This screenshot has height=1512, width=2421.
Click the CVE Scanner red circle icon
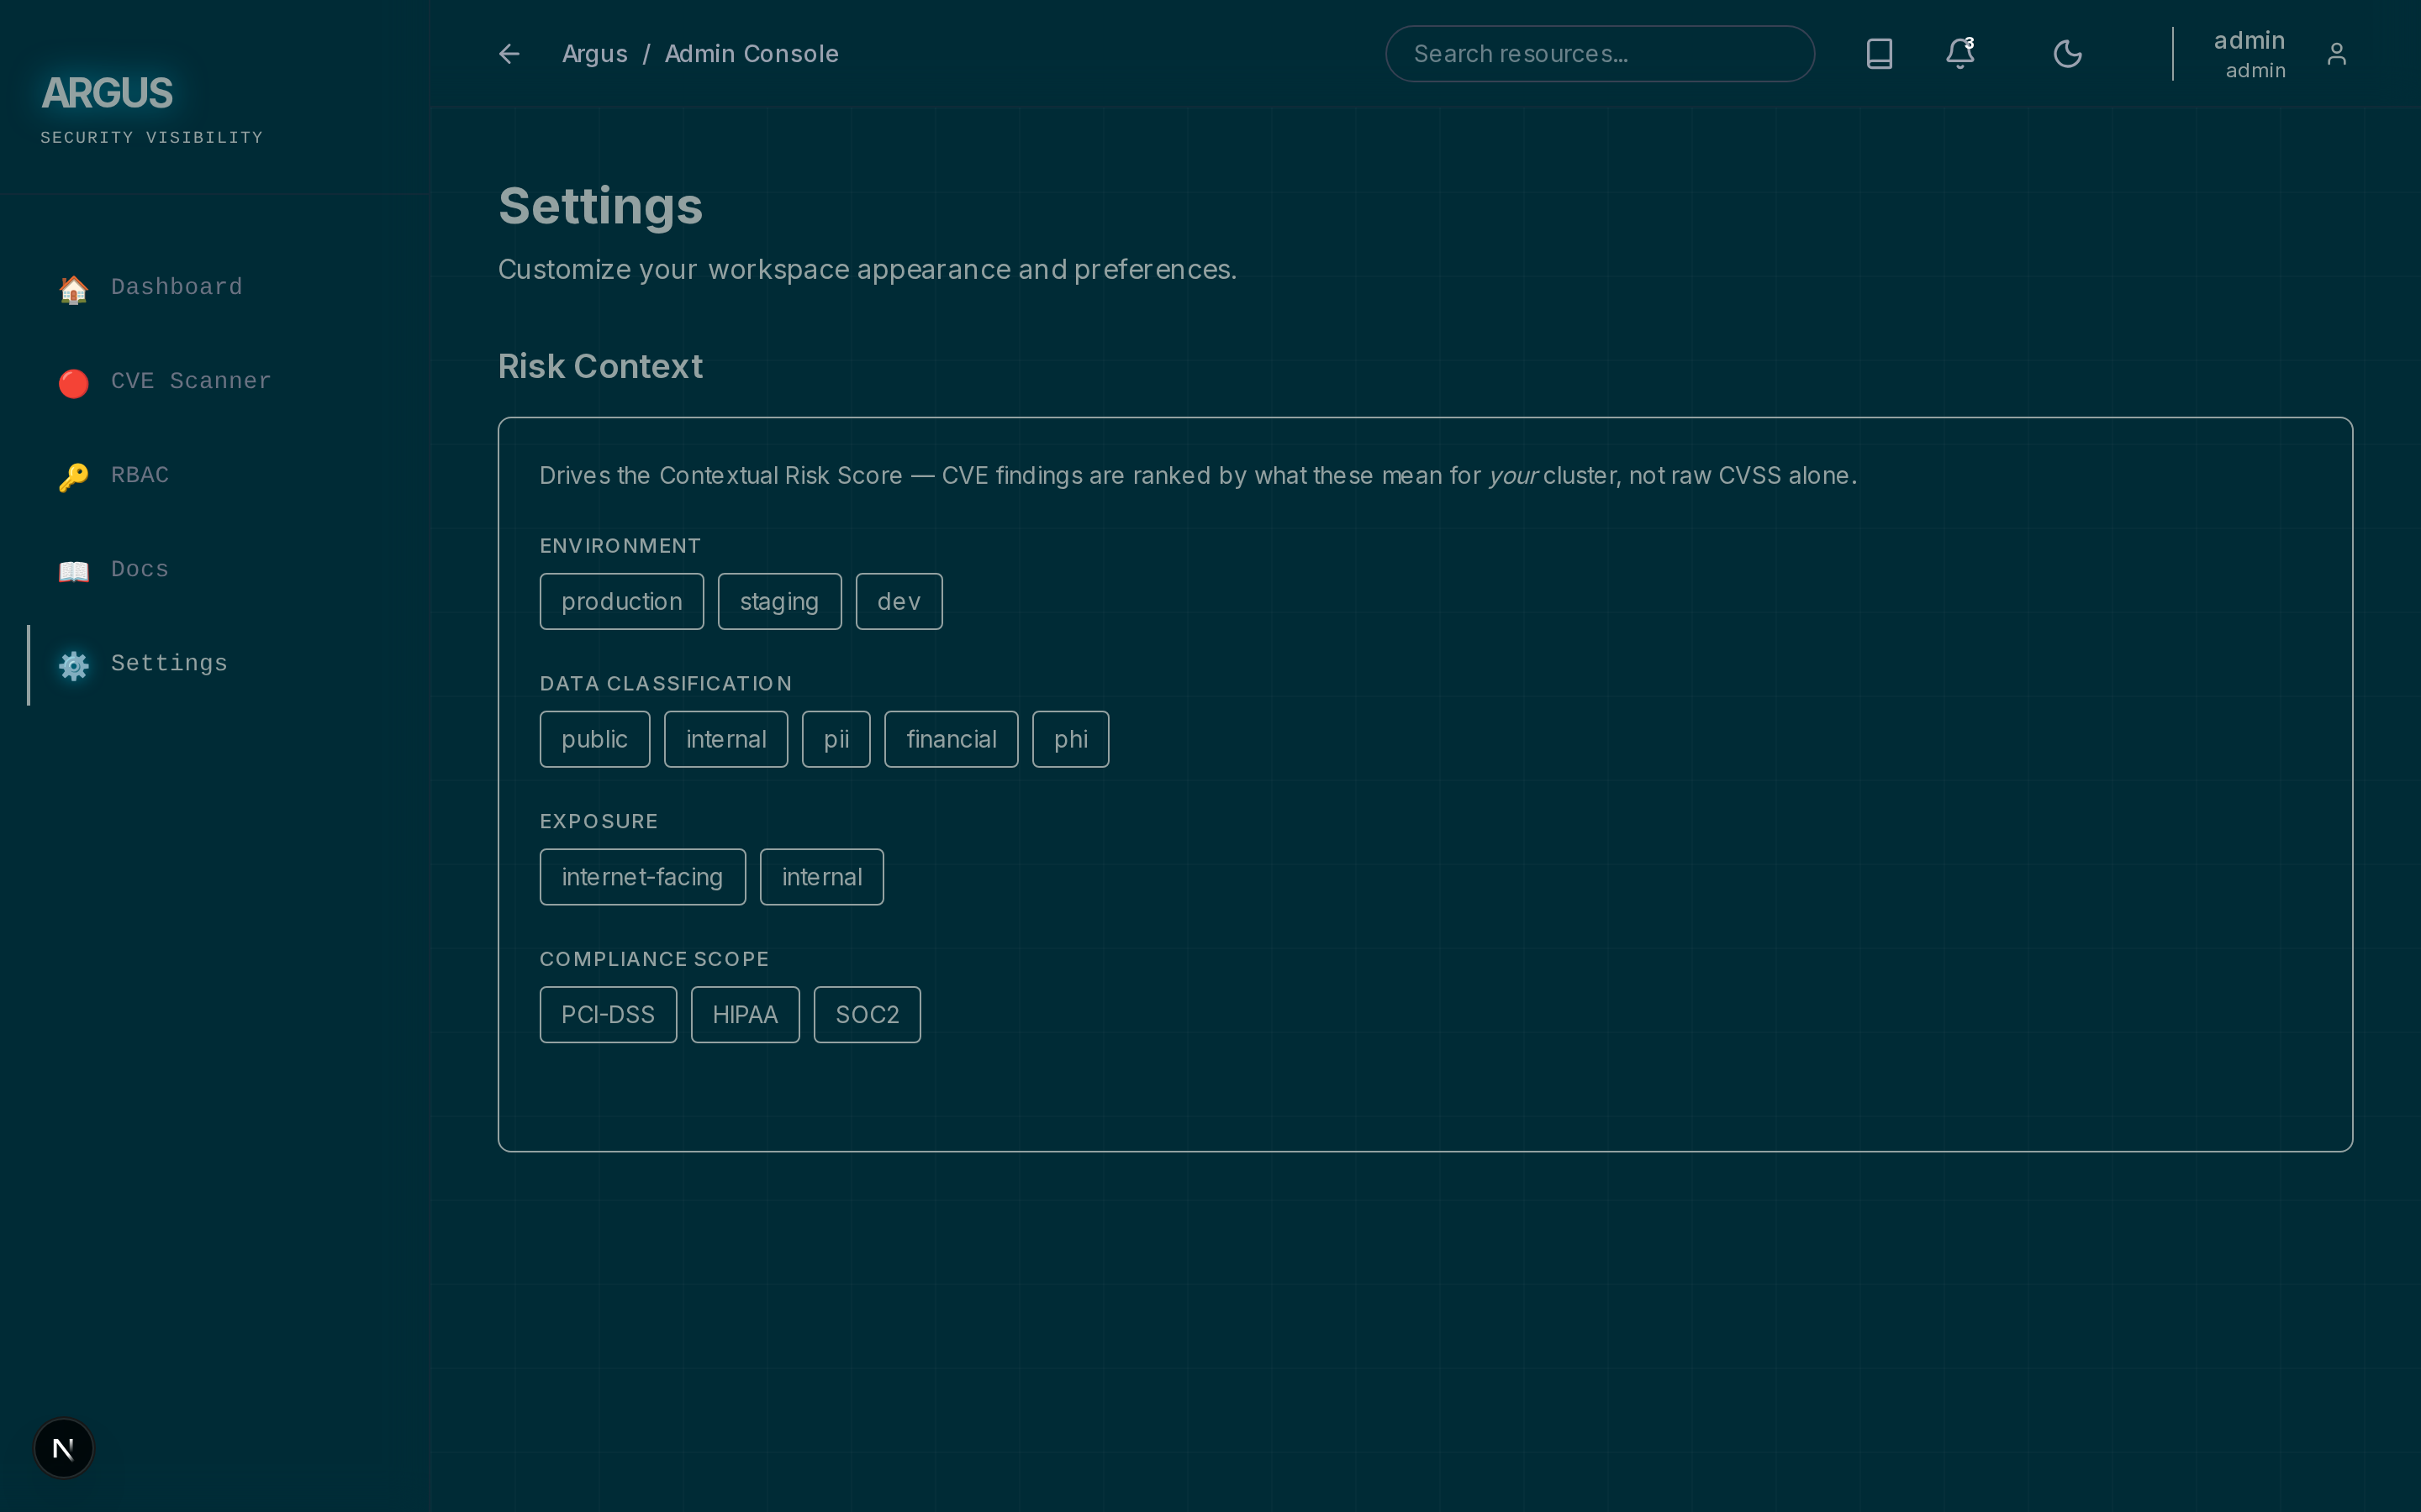(73, 383)
